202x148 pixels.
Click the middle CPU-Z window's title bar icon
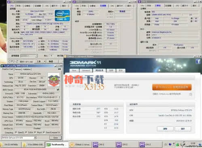point(74,2)
